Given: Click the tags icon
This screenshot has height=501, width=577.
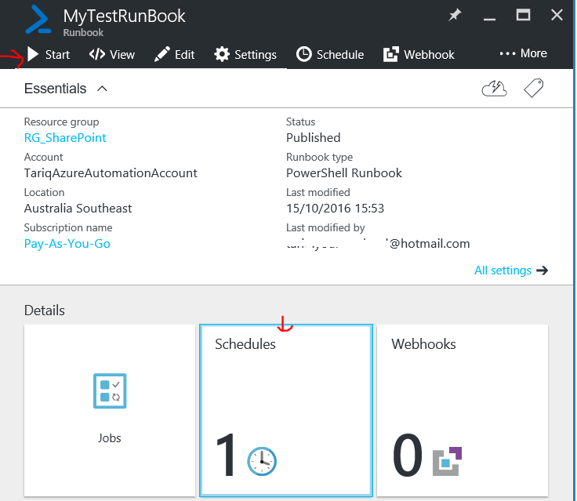Looking at the screenshot, I should point(534,88).
